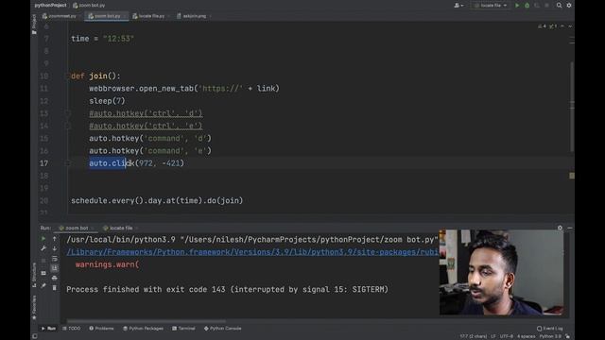Open the locate file run configuration dropdown
Image resolution: width=605 pixels, height=340 pixels.
[x=491, y=6]
